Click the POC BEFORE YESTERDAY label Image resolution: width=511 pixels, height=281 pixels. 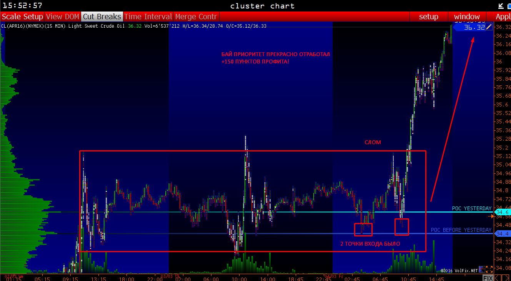[461, 230]
